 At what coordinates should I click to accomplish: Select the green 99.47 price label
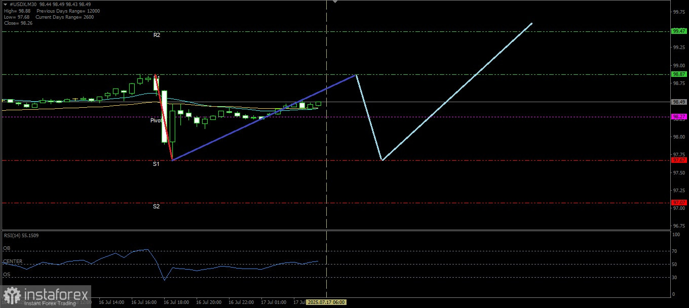tap(679, 31)
